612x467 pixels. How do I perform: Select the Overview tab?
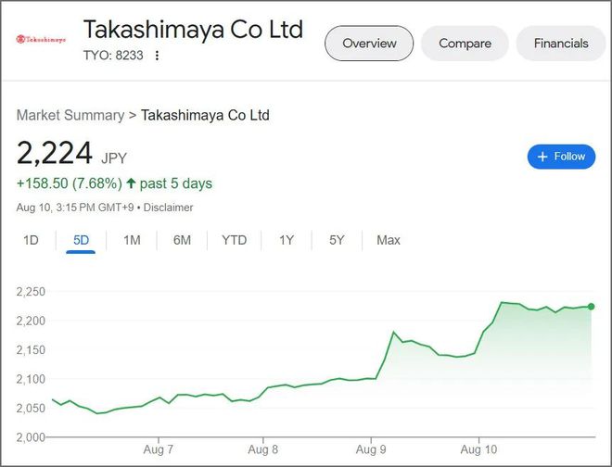[x=369, y=44]
